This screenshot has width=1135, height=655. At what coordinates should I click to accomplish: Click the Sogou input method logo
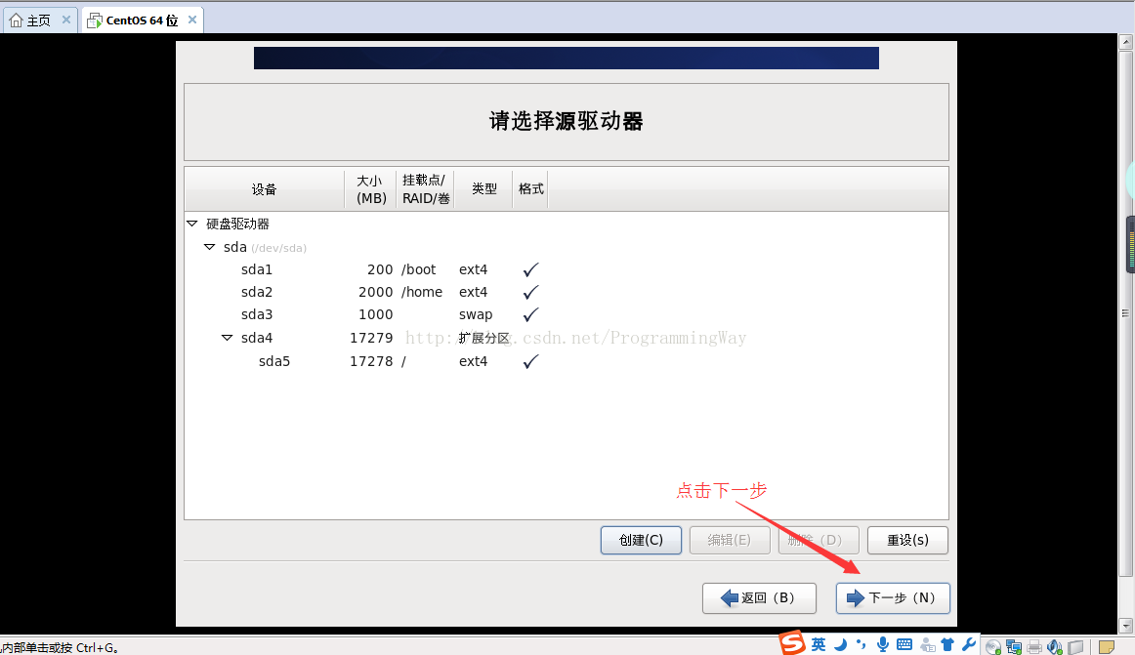coord(792,643)
